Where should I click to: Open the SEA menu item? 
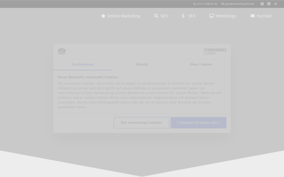(x=188, y=16)
